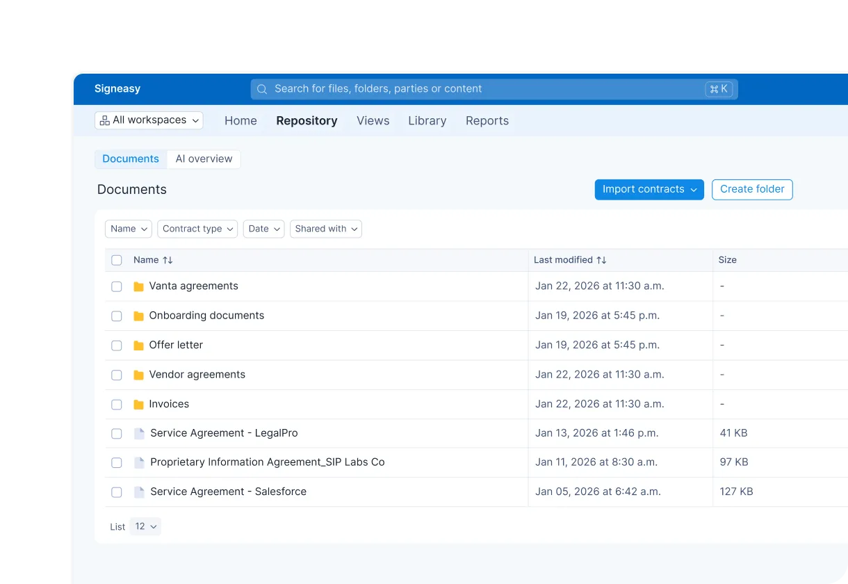Click the search files and folders field

494,89
